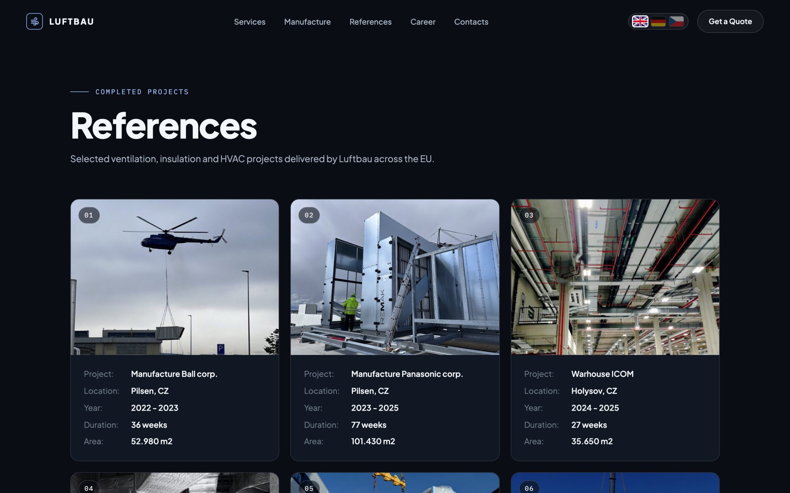Switch language to Czech flag

pos(676,22)
